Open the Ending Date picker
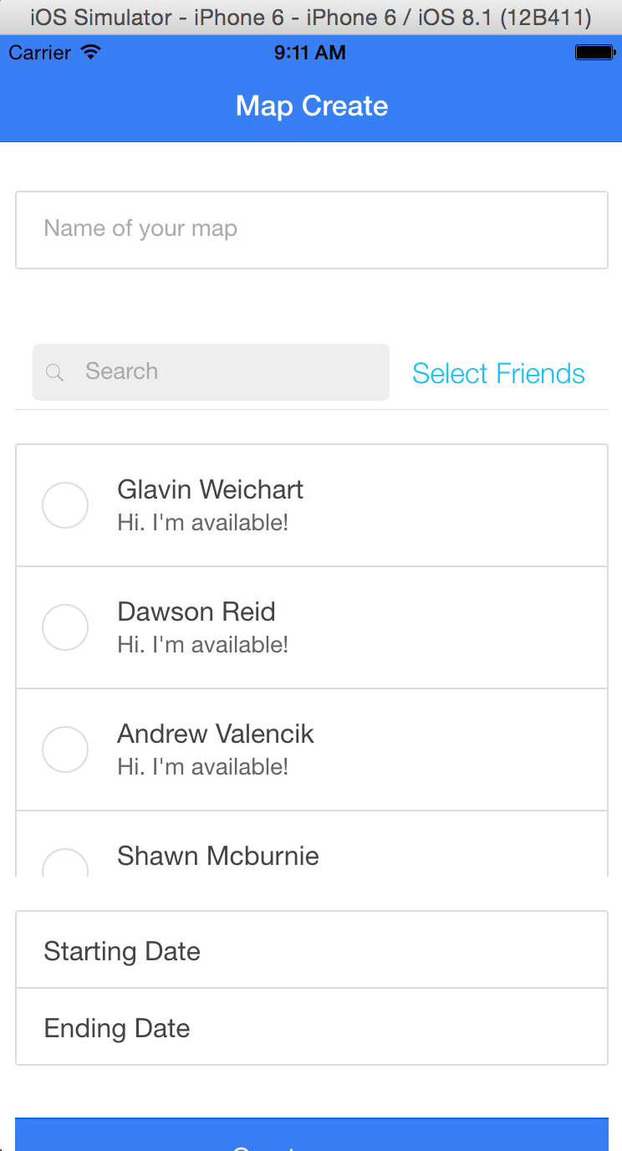This screenshot has height=1151, width=622. pyautogui.click(x=311, y=1027)
